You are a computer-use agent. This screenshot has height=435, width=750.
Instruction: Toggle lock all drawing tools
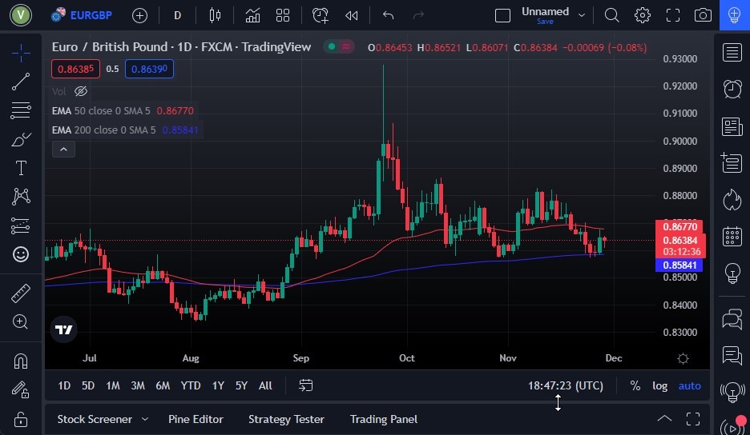(x=21, y=419)
